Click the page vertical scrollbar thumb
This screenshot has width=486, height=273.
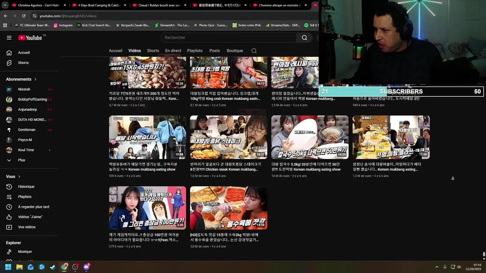(x=484, y=254)
